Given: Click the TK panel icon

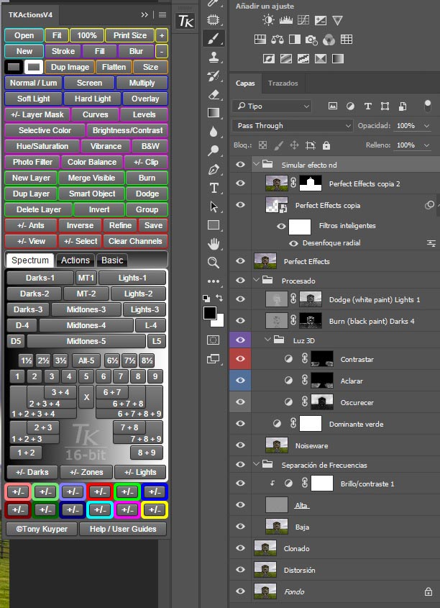Looking at the screenshot, I should (x=185, y=21).
